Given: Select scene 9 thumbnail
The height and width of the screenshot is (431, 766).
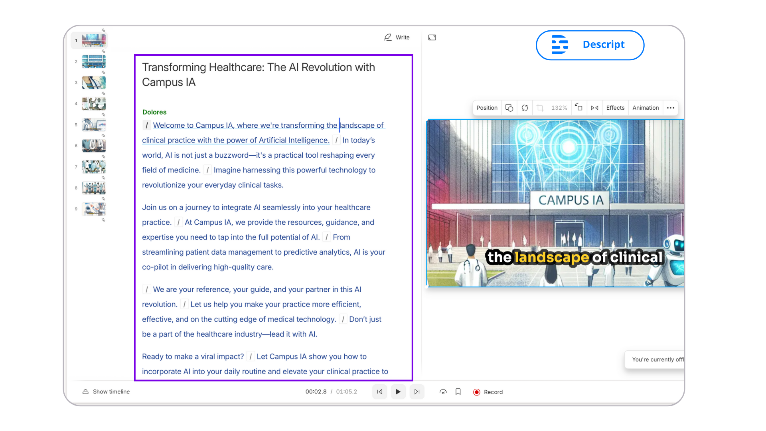Looking at the screenshot, I should [x=94, y=209].
